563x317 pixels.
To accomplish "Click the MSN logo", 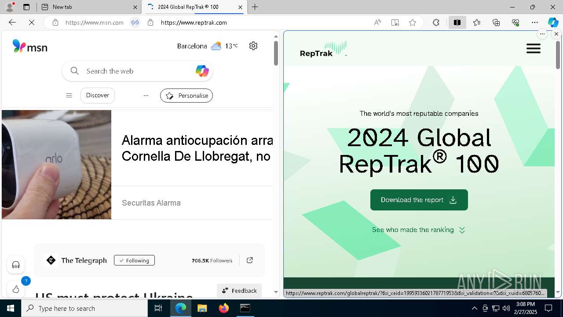I will (x=30, y=46).
